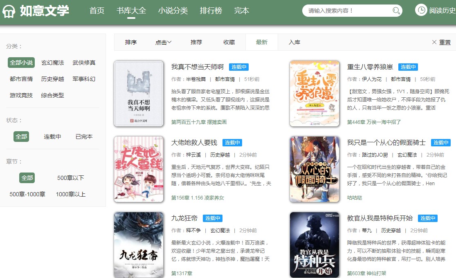Filter chapters by 1000章以上
Viewport: 456px width, 278px height.
71,194
